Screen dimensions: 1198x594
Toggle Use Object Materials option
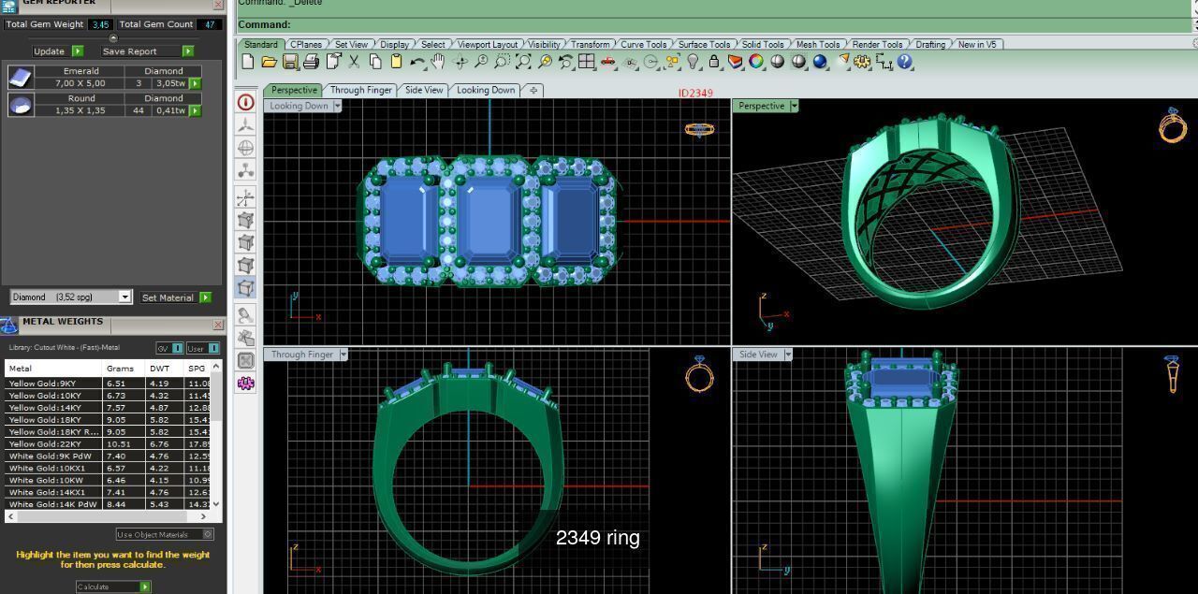[165, 534]
